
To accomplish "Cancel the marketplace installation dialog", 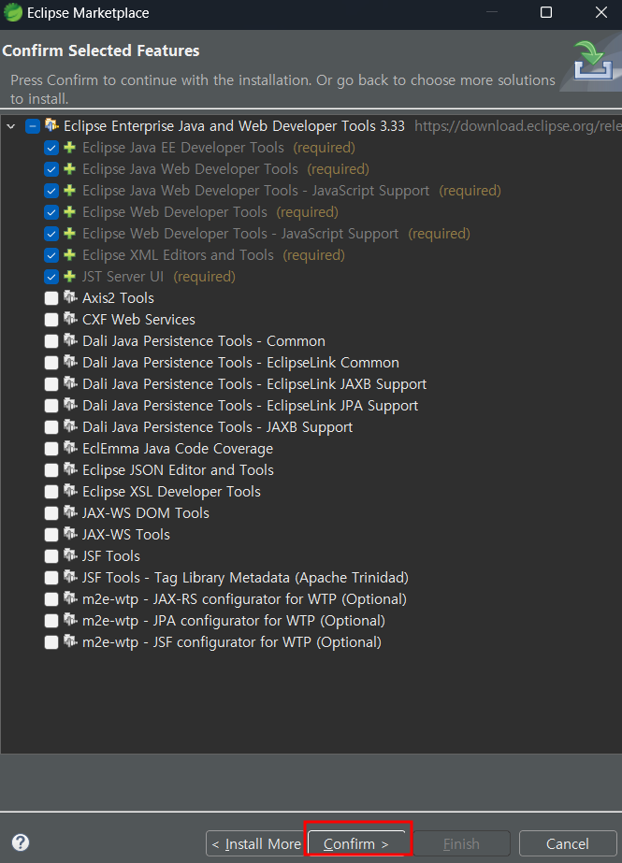I will (568, 843).
